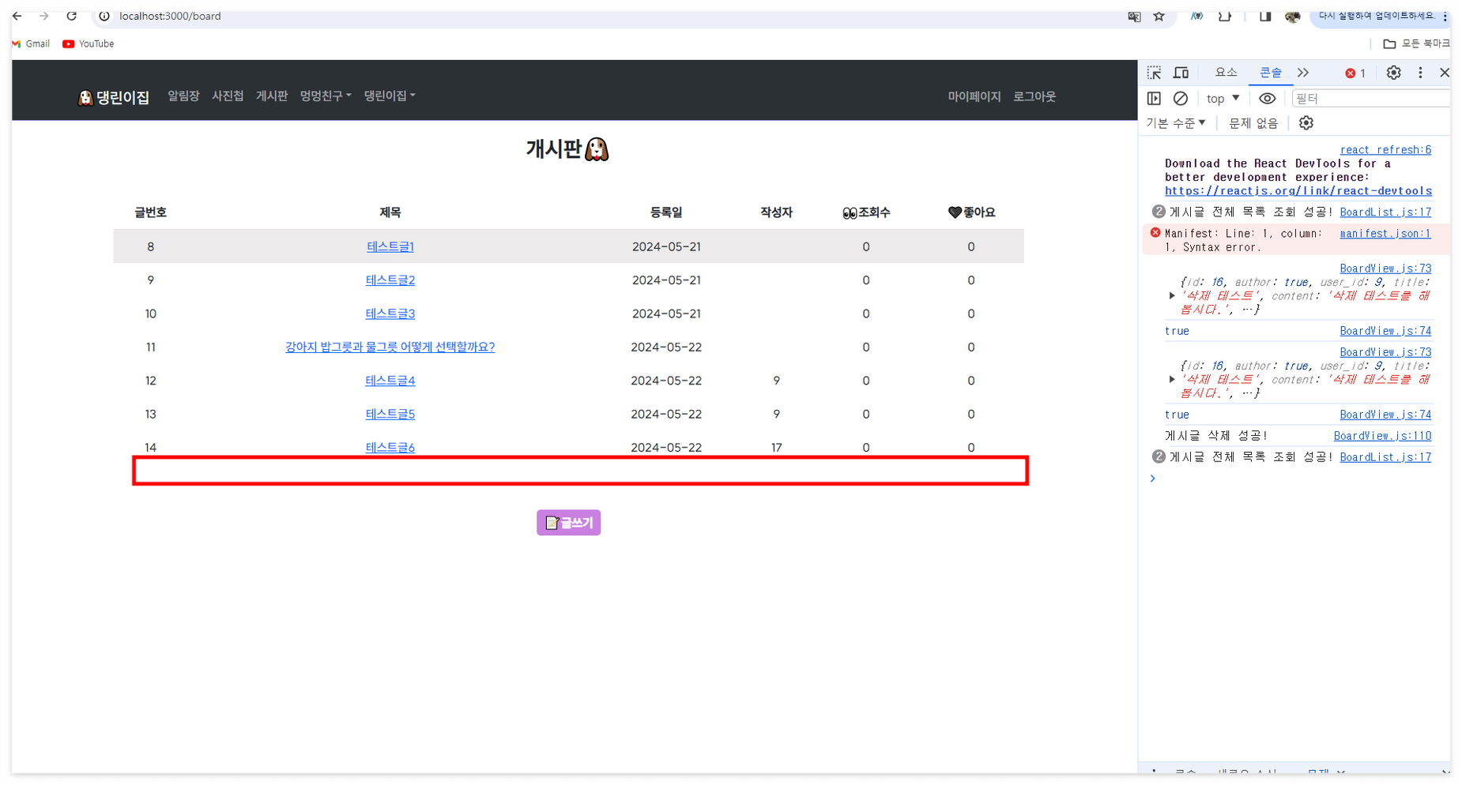Open the post titled 테스트글1
This screenshot has width=1462, height=785.
(x=390, y=247)
